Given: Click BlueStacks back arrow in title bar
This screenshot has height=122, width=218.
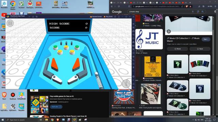Looking at the screenshot, I should 30,17.
